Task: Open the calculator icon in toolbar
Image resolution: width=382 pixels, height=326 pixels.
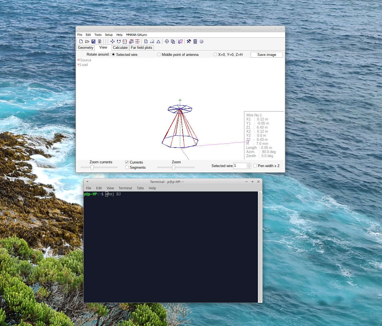Action: pos(195,41)
